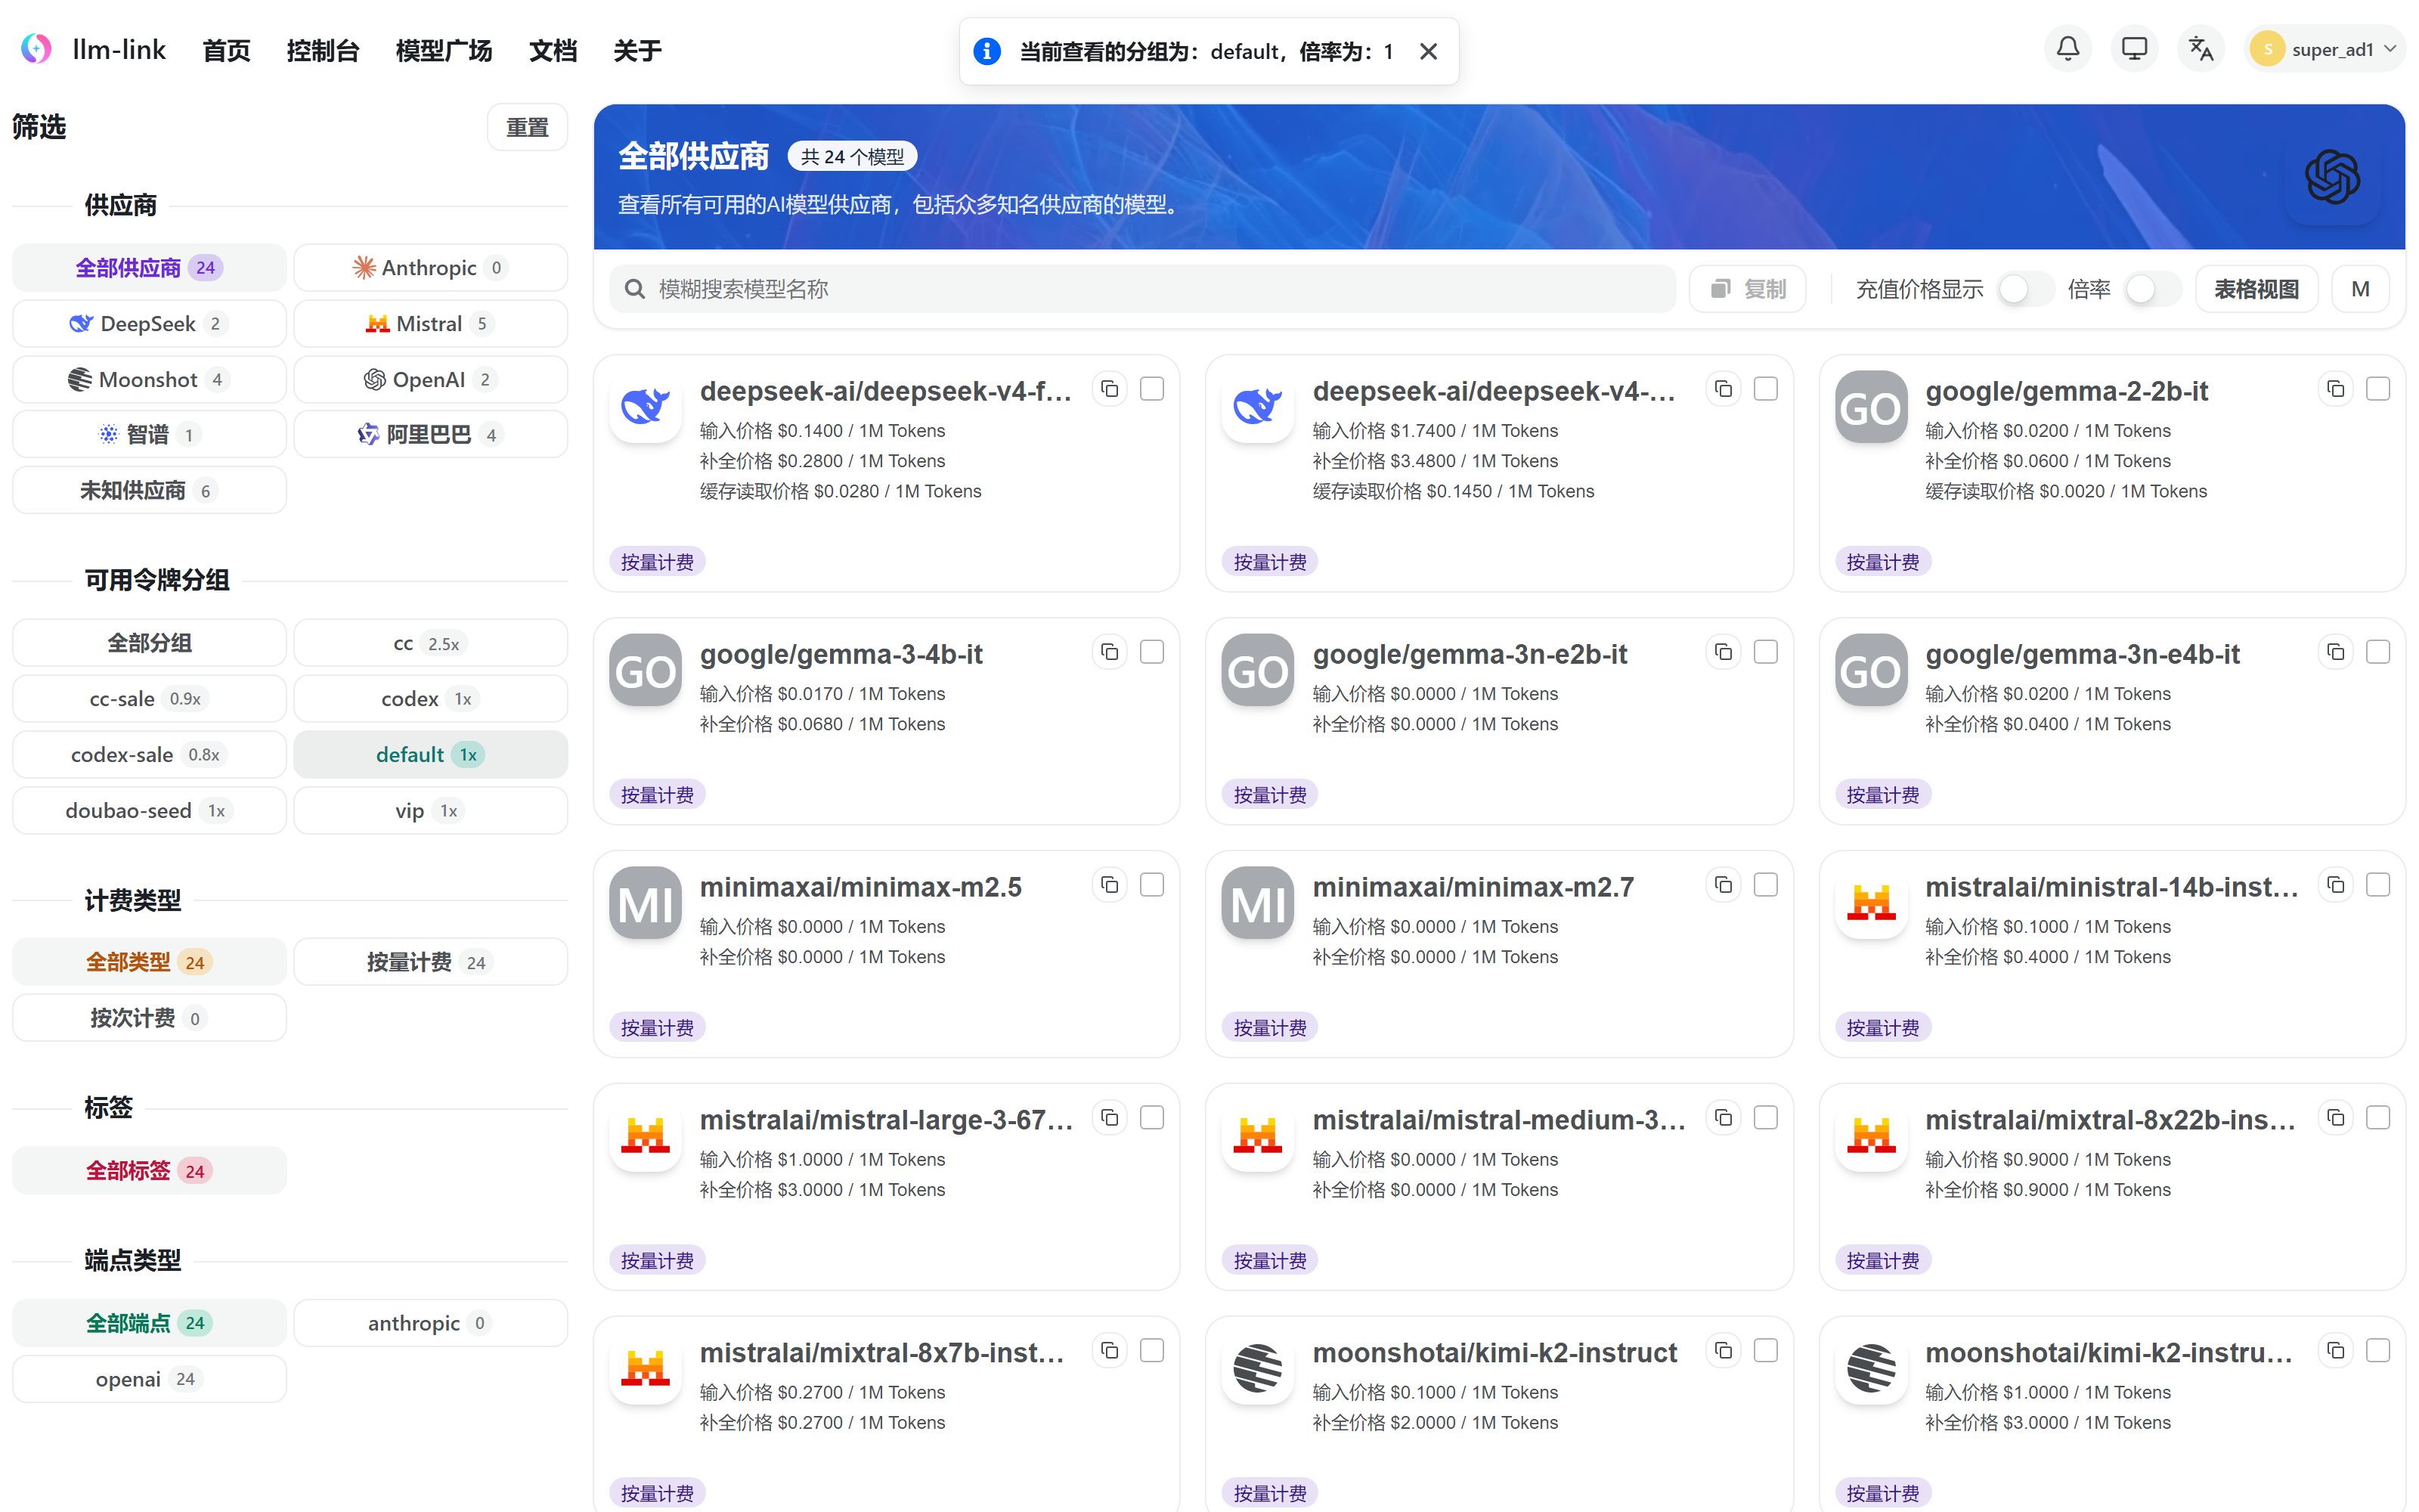Open 模型广场 in the top navigation
This screenshot has width=2419, height=1512.
point(444,50)
